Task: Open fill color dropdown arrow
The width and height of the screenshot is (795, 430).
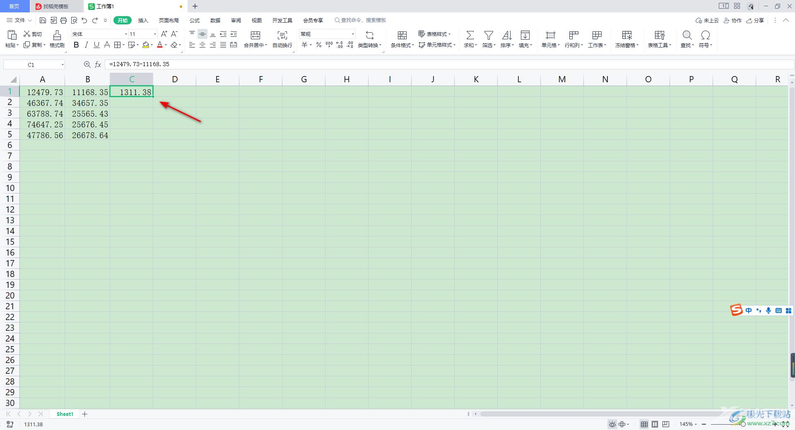Action: [152, 45]
